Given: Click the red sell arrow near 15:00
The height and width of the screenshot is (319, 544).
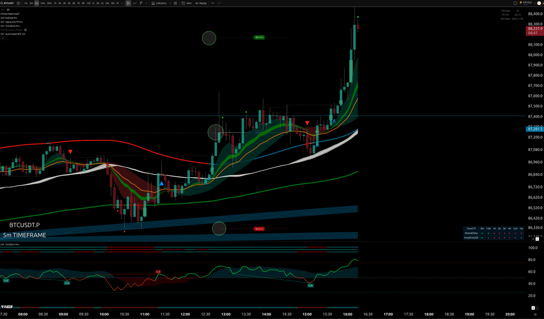Looking at the screenshot, I should 307,123.
